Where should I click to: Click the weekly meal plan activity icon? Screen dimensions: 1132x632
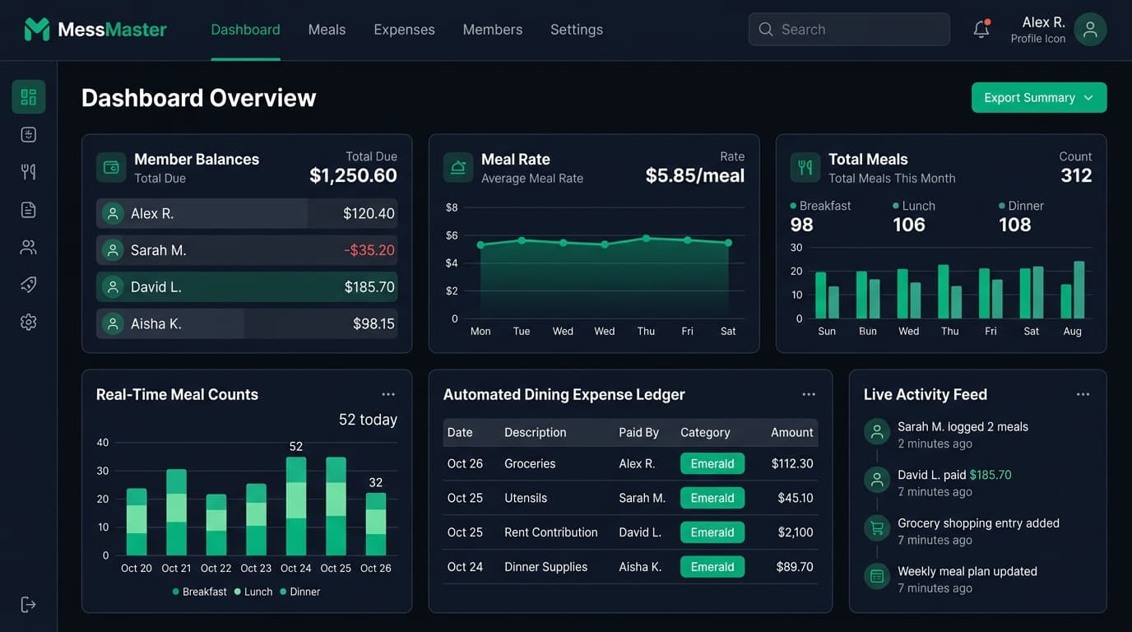pos(877,576)
